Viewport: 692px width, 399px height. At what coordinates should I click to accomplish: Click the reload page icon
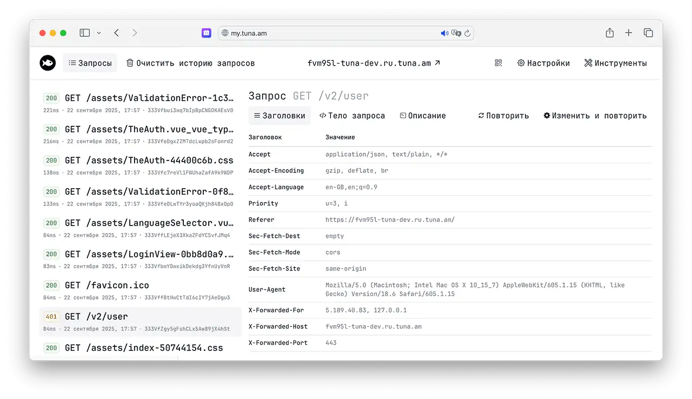pyautogui.click(x=467, y=33)
